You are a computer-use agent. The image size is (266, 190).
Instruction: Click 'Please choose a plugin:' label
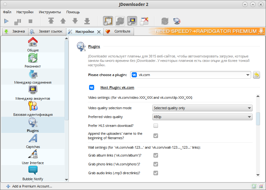tap(107, 75)
